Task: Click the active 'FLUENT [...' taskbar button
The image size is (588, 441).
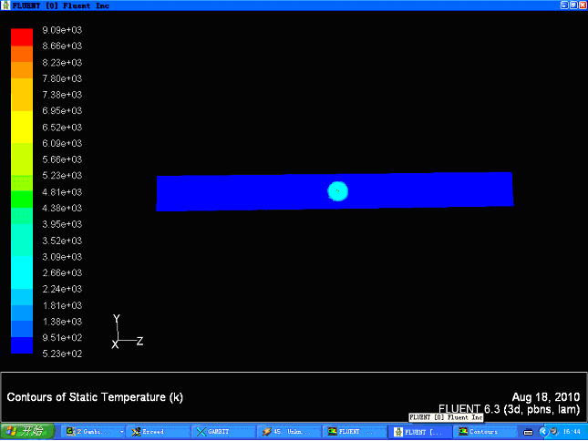Action: click(420, 431)
